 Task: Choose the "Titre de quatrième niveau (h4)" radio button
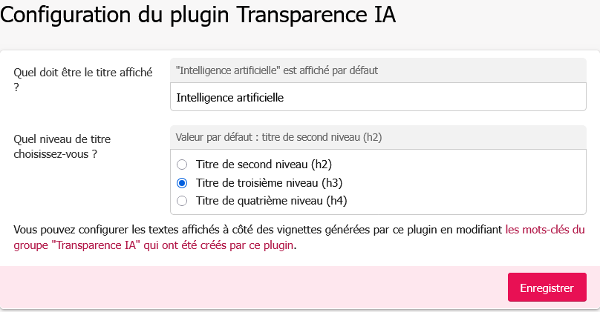182,200
